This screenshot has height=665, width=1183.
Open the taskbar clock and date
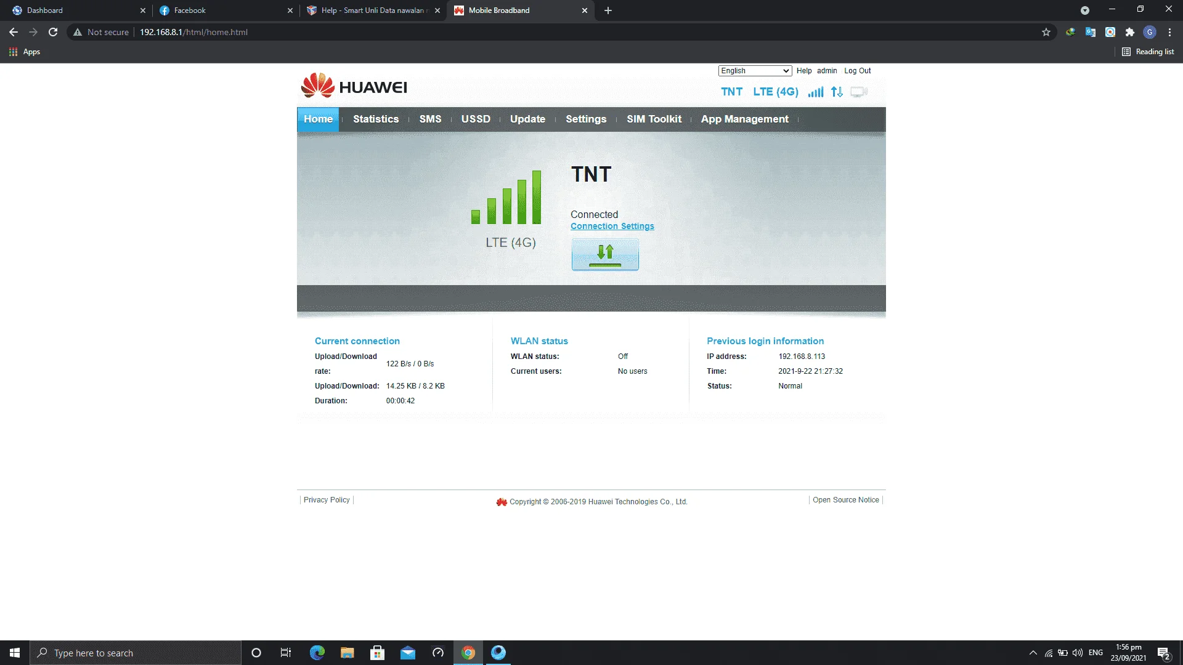[x=1129, y=653]
